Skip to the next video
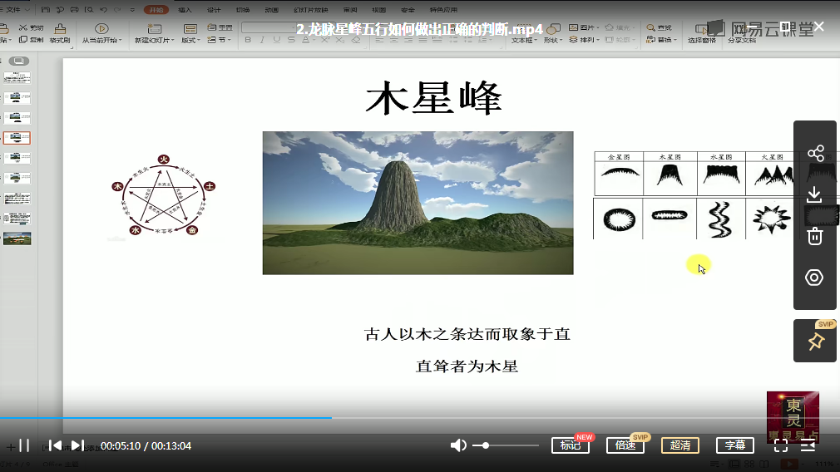This screenshot has height=472, width=840. click(77, 445)
